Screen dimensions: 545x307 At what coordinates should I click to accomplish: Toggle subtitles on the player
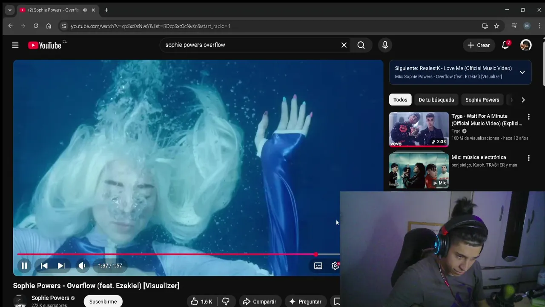(318, 266)
